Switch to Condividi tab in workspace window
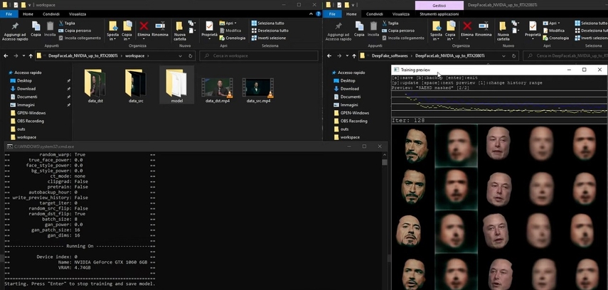 [x=51, y=14]
